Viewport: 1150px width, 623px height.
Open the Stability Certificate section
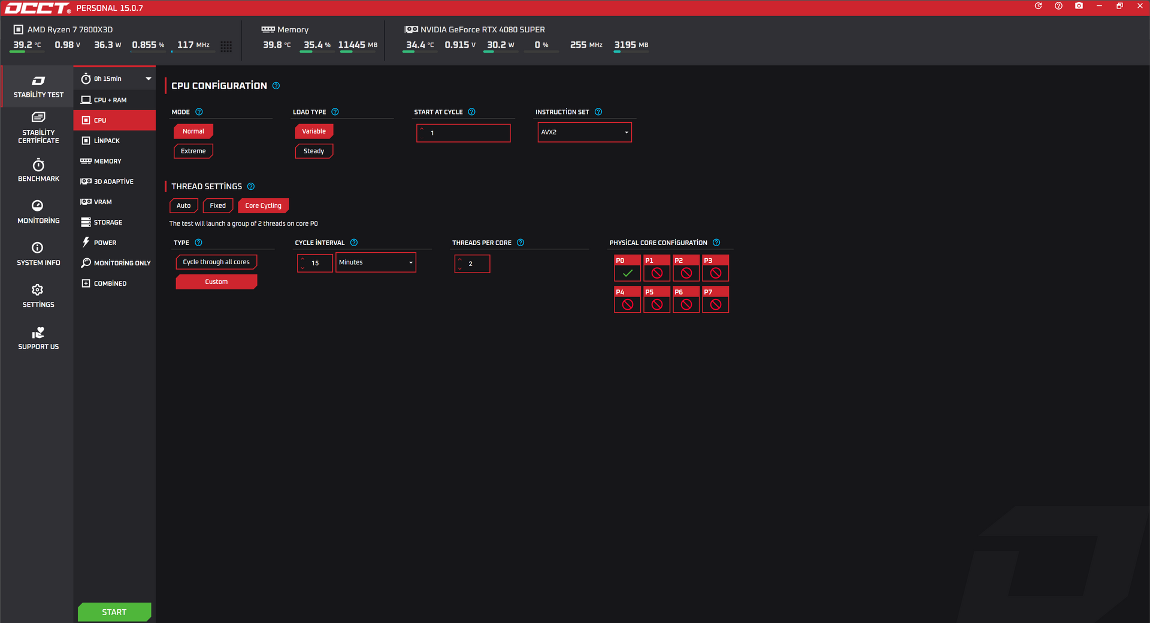click(38, 128)
